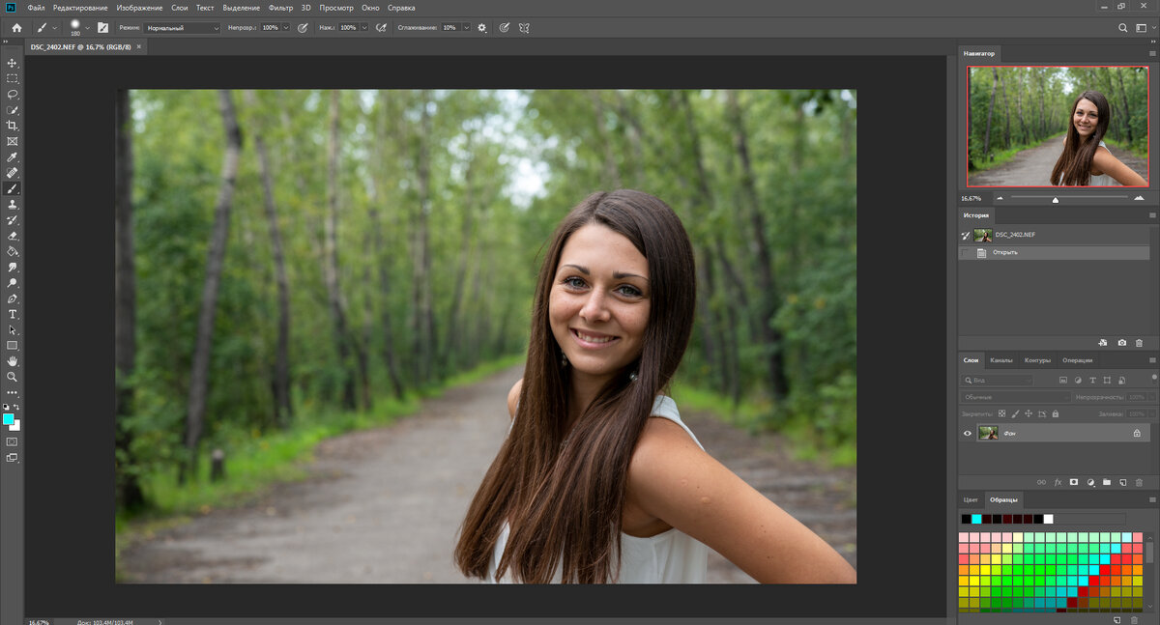Switch to the Цвет tab
1160x625 pixels.
click(971, 499)
